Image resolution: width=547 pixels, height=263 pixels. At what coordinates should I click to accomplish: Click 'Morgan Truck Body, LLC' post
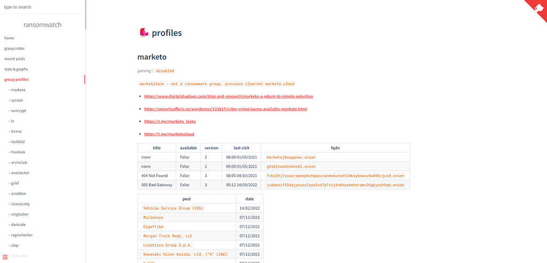(168, 236)
